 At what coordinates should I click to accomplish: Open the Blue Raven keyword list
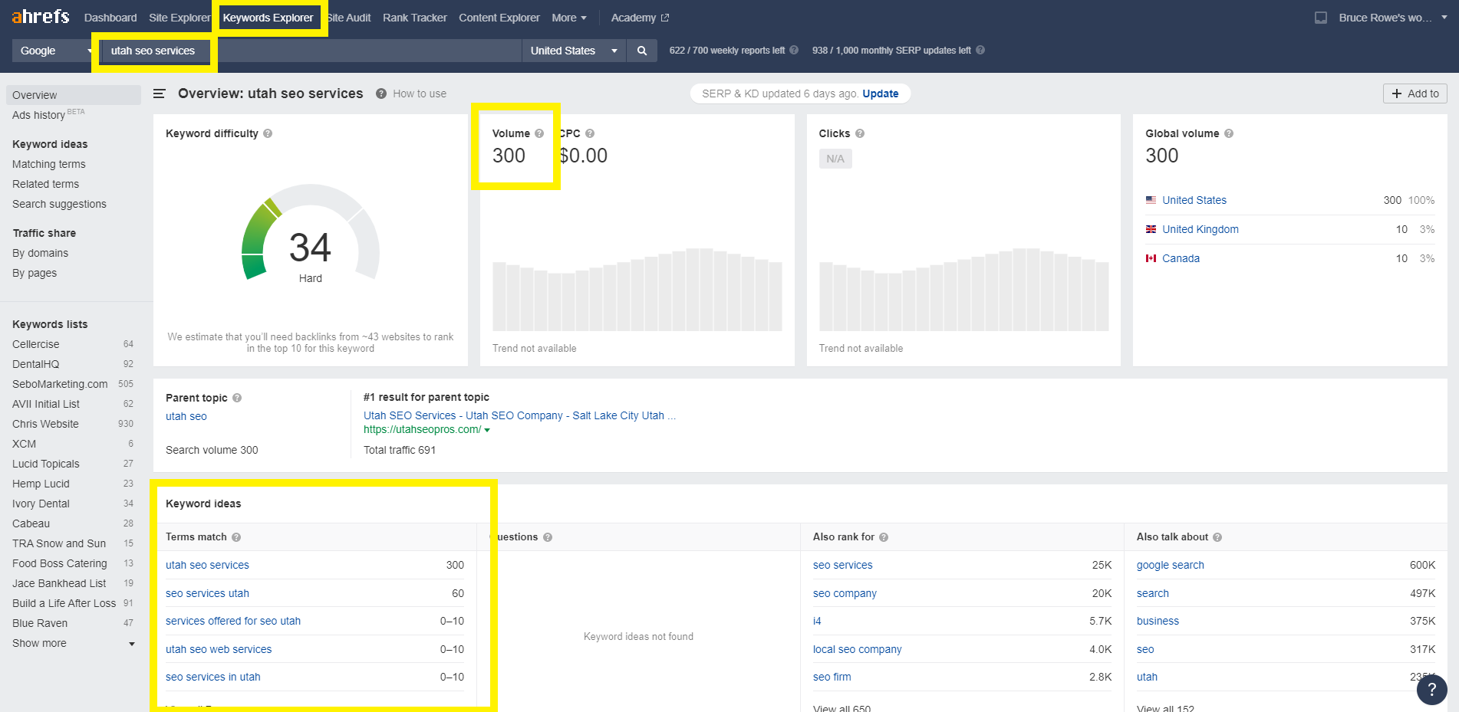(40, 623)
